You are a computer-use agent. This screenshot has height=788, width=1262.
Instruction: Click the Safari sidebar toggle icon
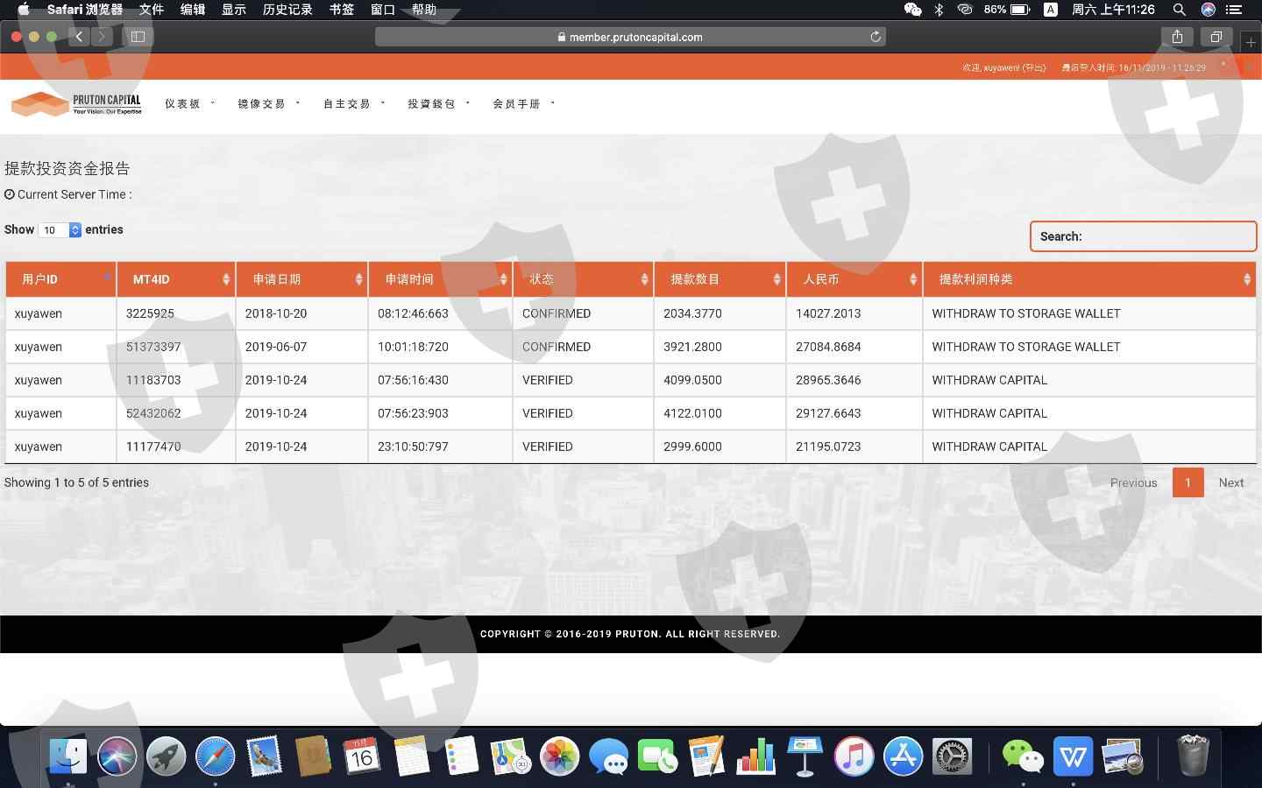(x=138, y=37)
